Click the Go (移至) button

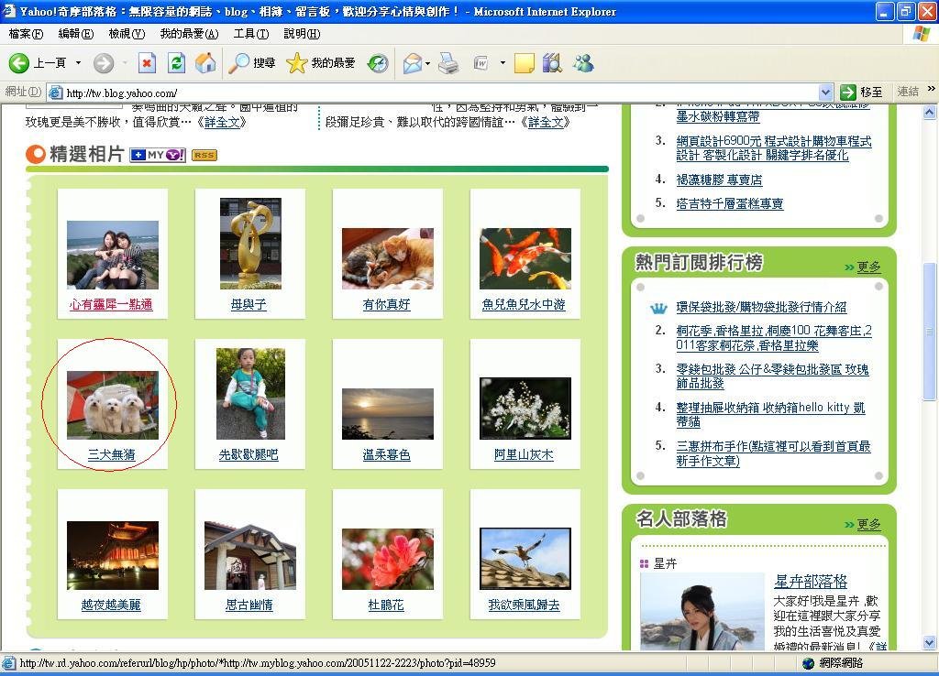(861, 93)
